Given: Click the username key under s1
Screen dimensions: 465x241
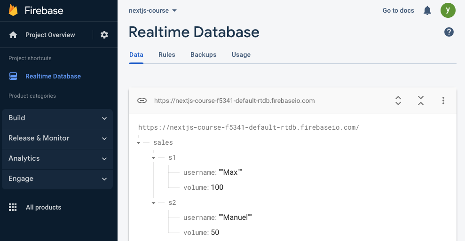Looking at the screenshot, I should click(199, 172).
